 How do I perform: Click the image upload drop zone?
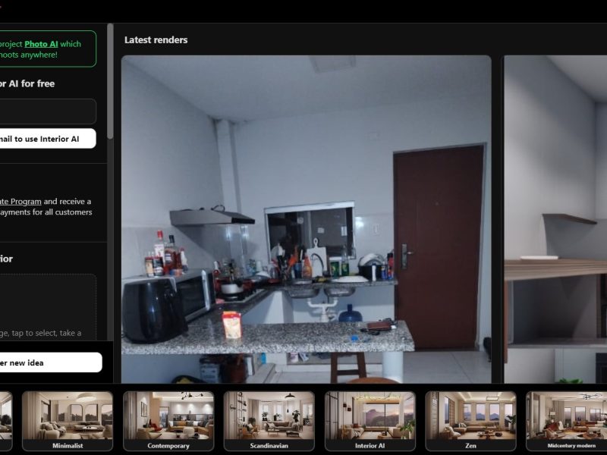point(48,307)
